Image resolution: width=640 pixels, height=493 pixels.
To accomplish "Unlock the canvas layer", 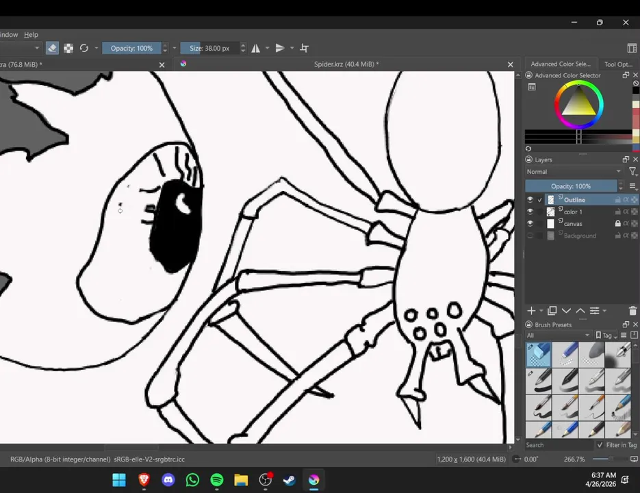I will pos(618,223).
